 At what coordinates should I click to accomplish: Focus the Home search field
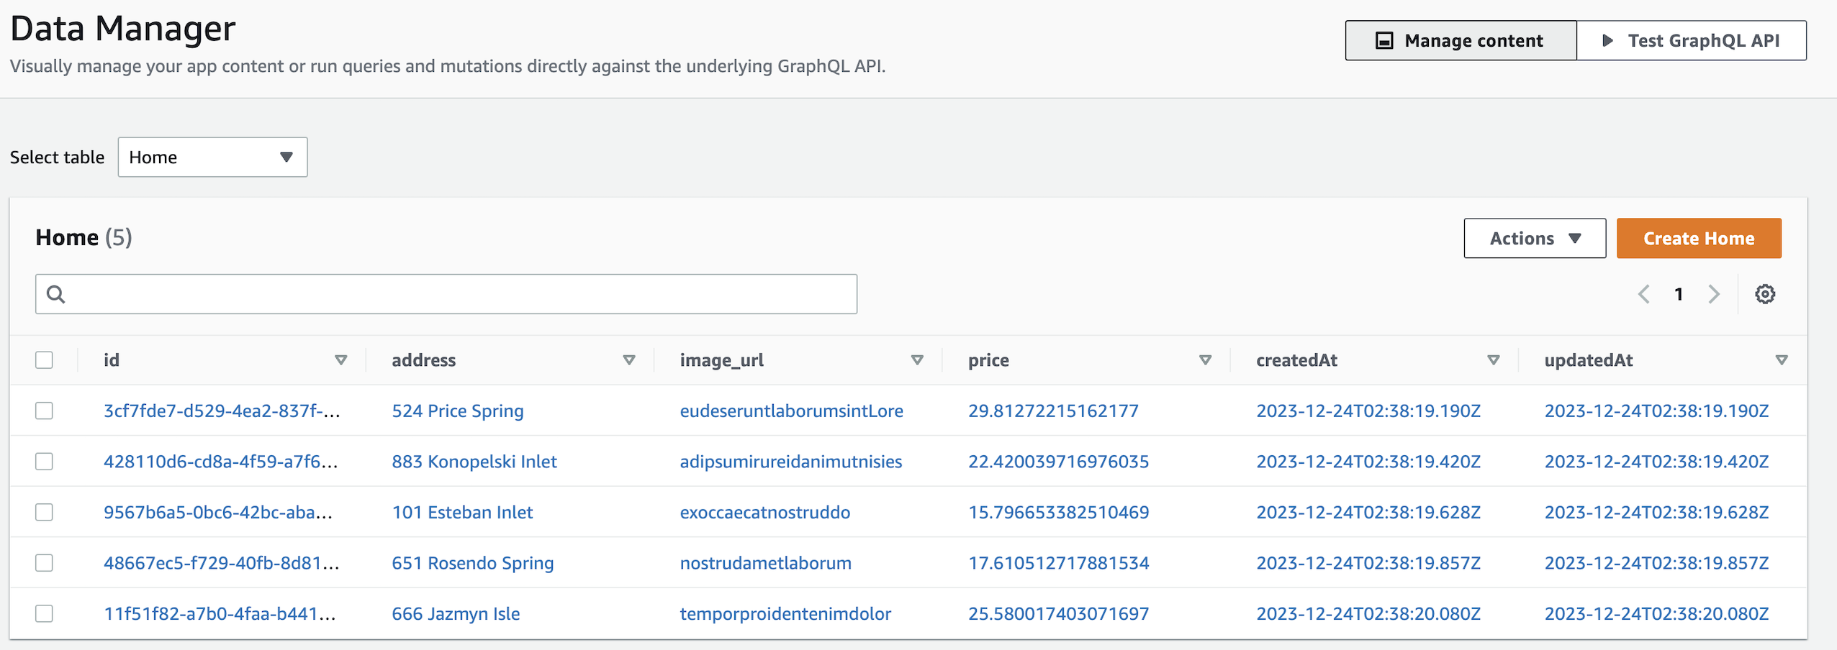[x=446, y=294]
